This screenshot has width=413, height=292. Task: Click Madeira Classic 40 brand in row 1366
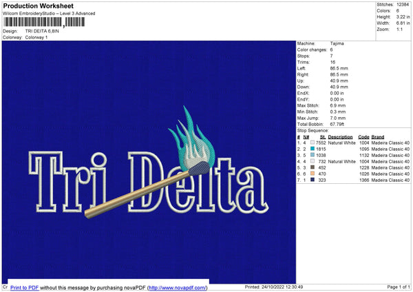[390, 180]
